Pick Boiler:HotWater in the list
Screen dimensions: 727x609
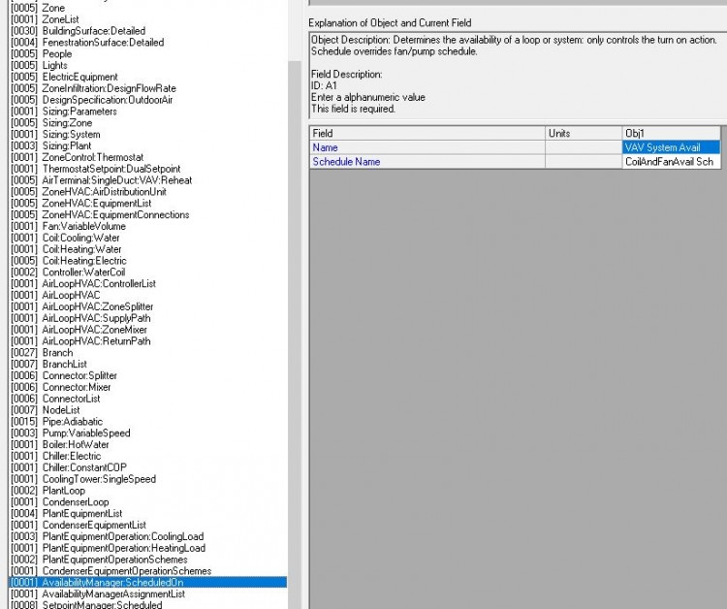[74, 444]
